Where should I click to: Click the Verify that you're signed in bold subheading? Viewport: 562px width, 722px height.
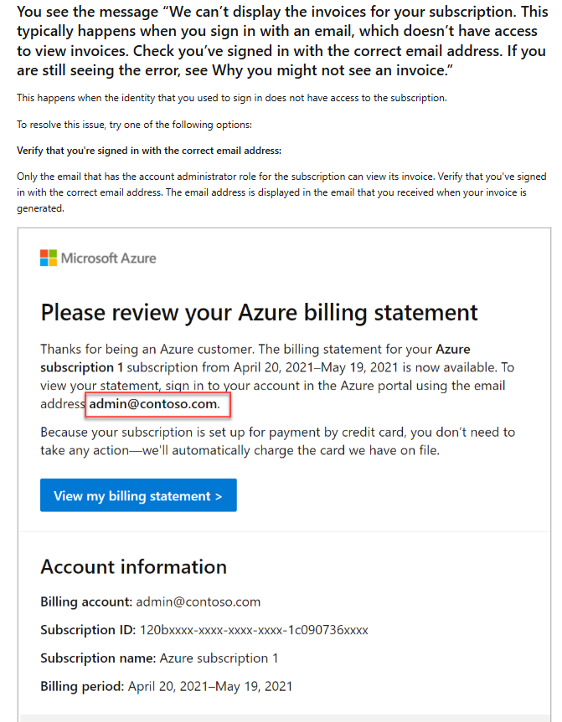coord(149,151)
